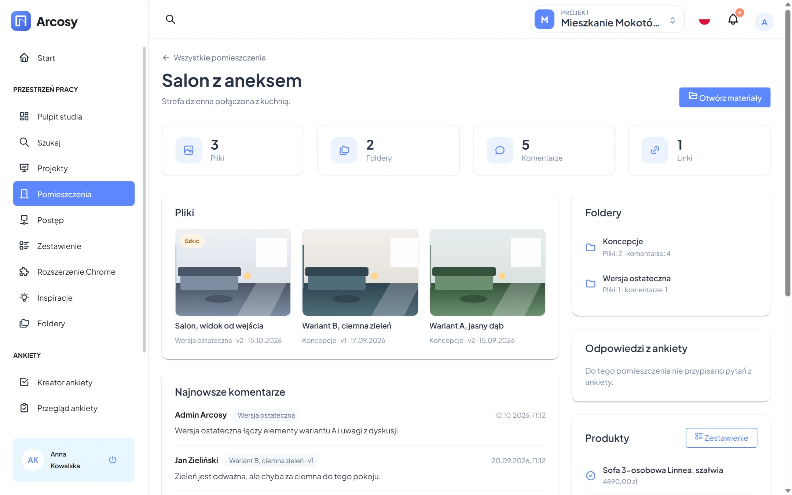
Task: Click the Komentarze speech bubble icon
Action: click(x=500, y=150)
